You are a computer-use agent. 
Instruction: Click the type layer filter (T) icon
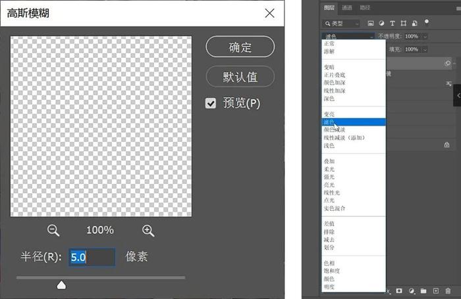[x=393, y=23]
